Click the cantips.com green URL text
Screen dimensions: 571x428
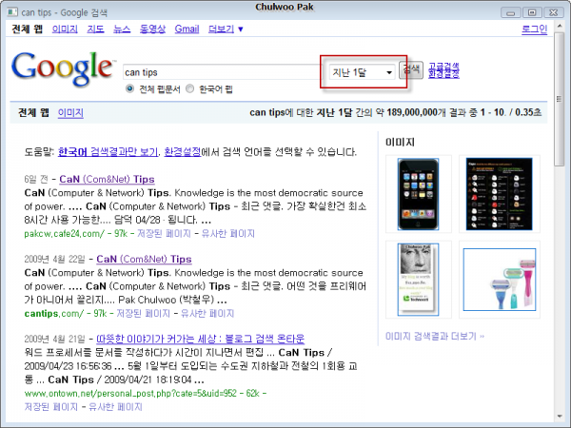(54, 313)
